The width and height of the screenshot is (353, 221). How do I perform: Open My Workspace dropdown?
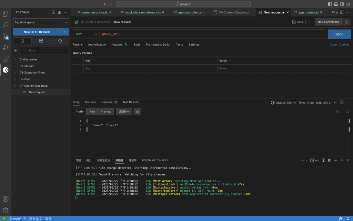click(x=41, y=22)
